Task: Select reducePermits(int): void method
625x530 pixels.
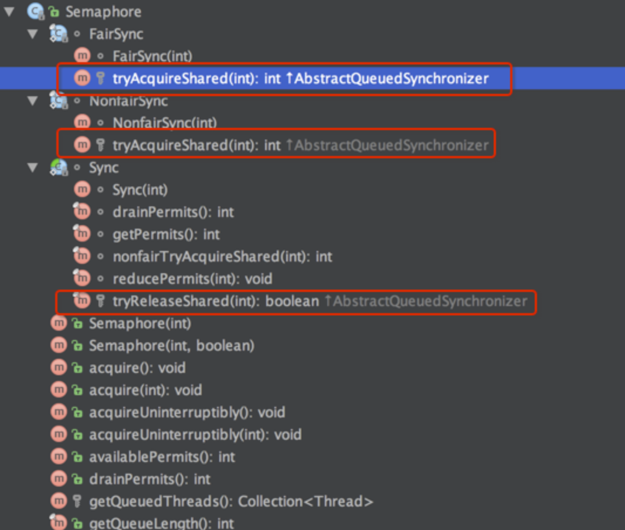Action: pyautogui.click(x=192, y=279)
